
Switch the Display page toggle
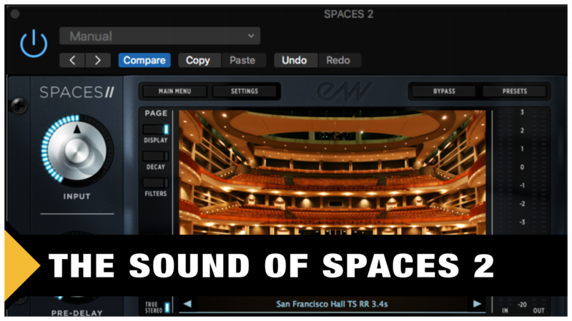(x=156, y=129)
